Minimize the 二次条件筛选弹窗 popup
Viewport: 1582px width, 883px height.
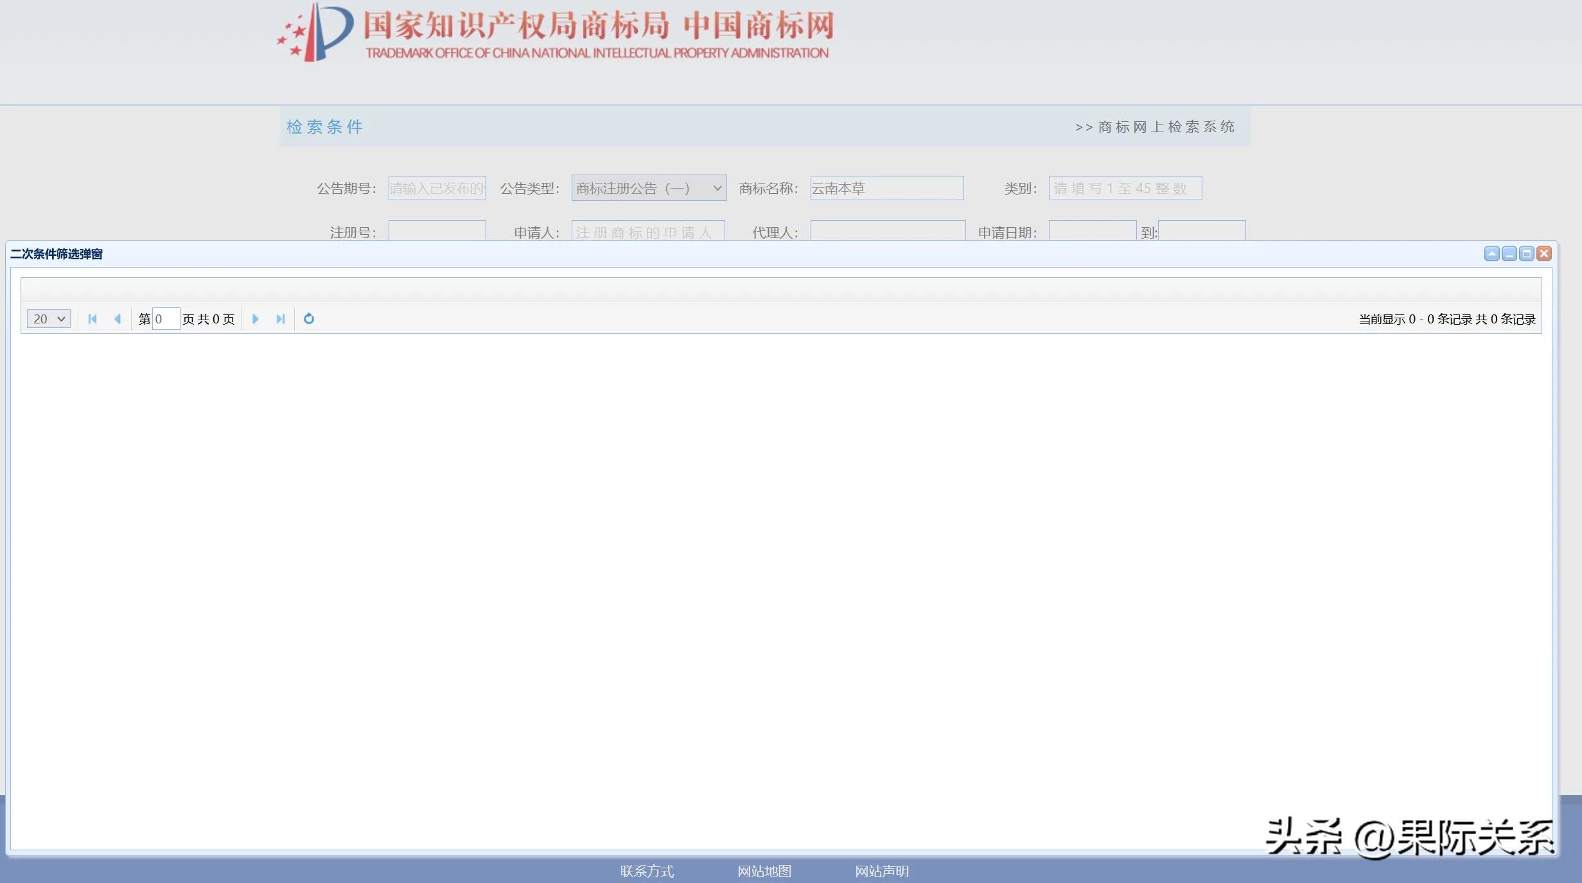(x=1509, y=254)
